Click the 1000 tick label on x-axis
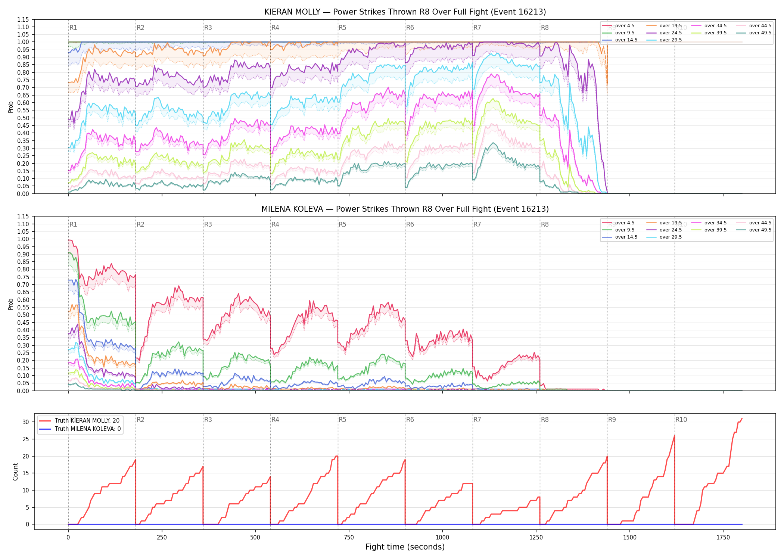The image size is (784, 560). coord(442,538)
